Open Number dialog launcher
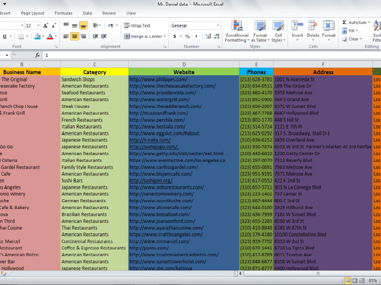The width and height of the screenshot is (381, 285). (x=218, y=46)
